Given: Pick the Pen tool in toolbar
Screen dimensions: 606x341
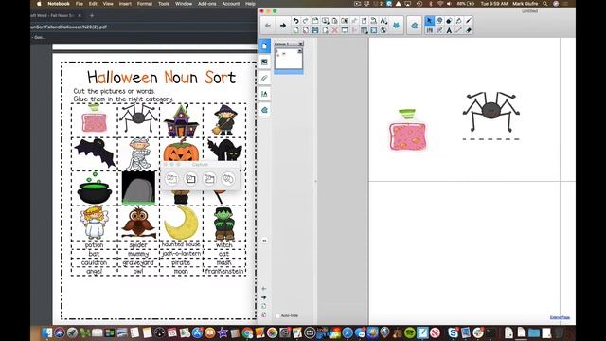Looking at the screenshot, I should (469, 21).
